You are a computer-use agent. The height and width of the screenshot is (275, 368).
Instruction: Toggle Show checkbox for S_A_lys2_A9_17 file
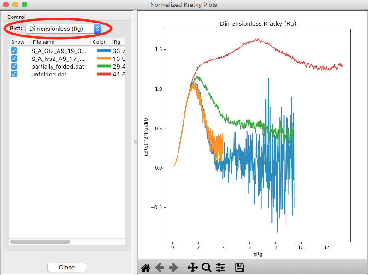point(14,59)
